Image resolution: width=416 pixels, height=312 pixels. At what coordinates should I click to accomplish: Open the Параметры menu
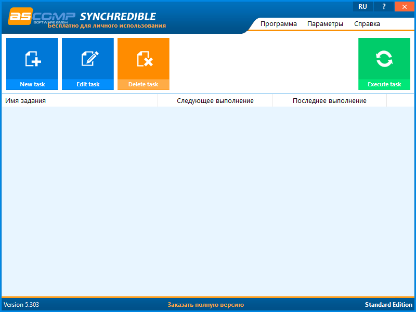click(326, 23)
